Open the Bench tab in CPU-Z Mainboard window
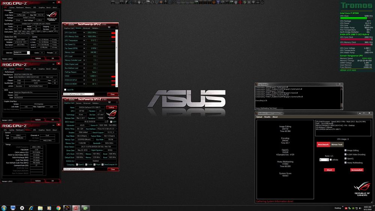The image size is (375, 211). coord(48,69)
